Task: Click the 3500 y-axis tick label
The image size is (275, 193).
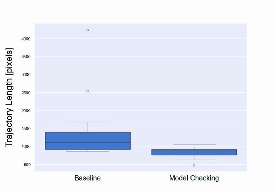Action: (26, 57)
